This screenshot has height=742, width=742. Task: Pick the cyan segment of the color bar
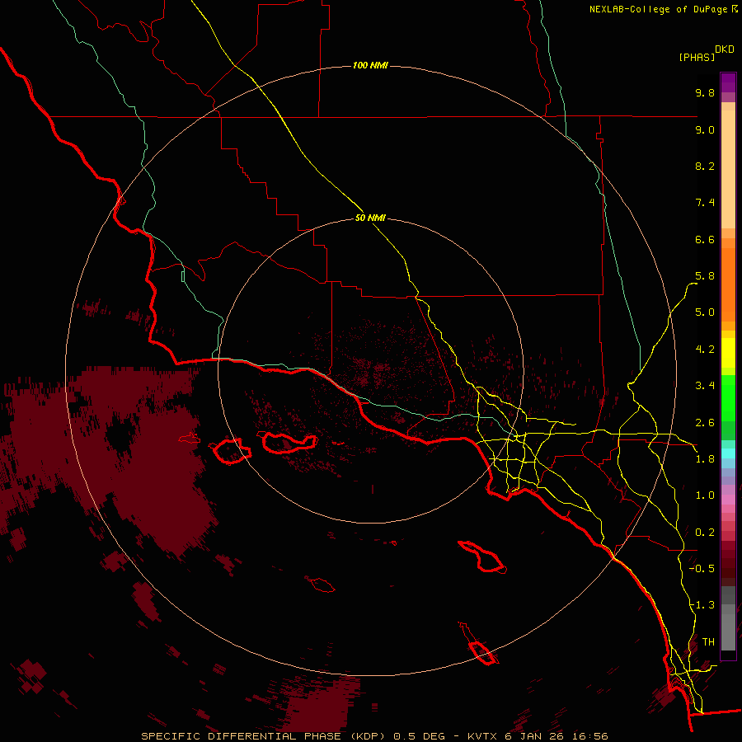pyautogui.click(x=728, y=453)
